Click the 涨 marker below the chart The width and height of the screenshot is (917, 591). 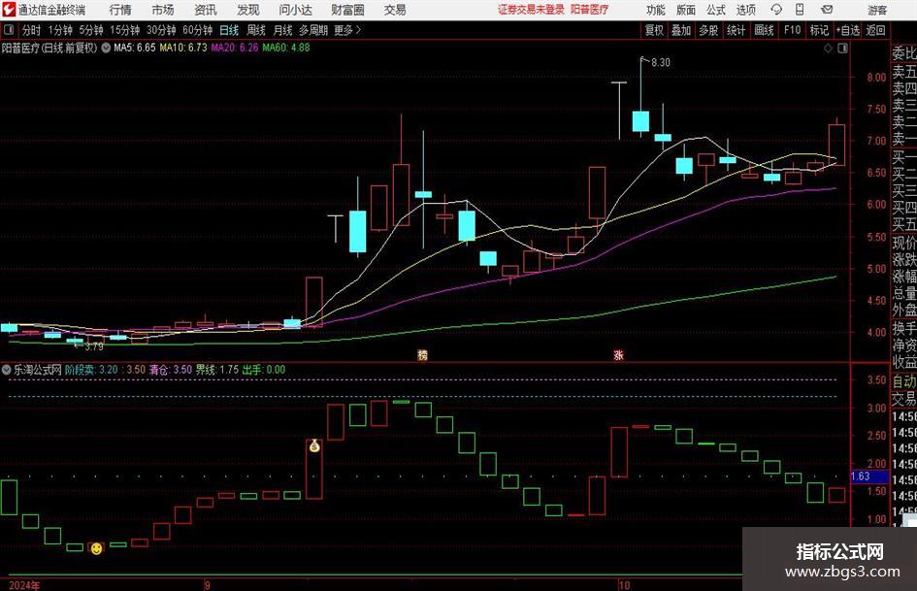pos(618,354)
